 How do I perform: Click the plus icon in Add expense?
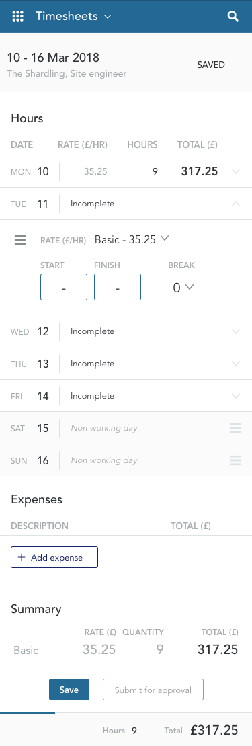[x=21, y=558]
